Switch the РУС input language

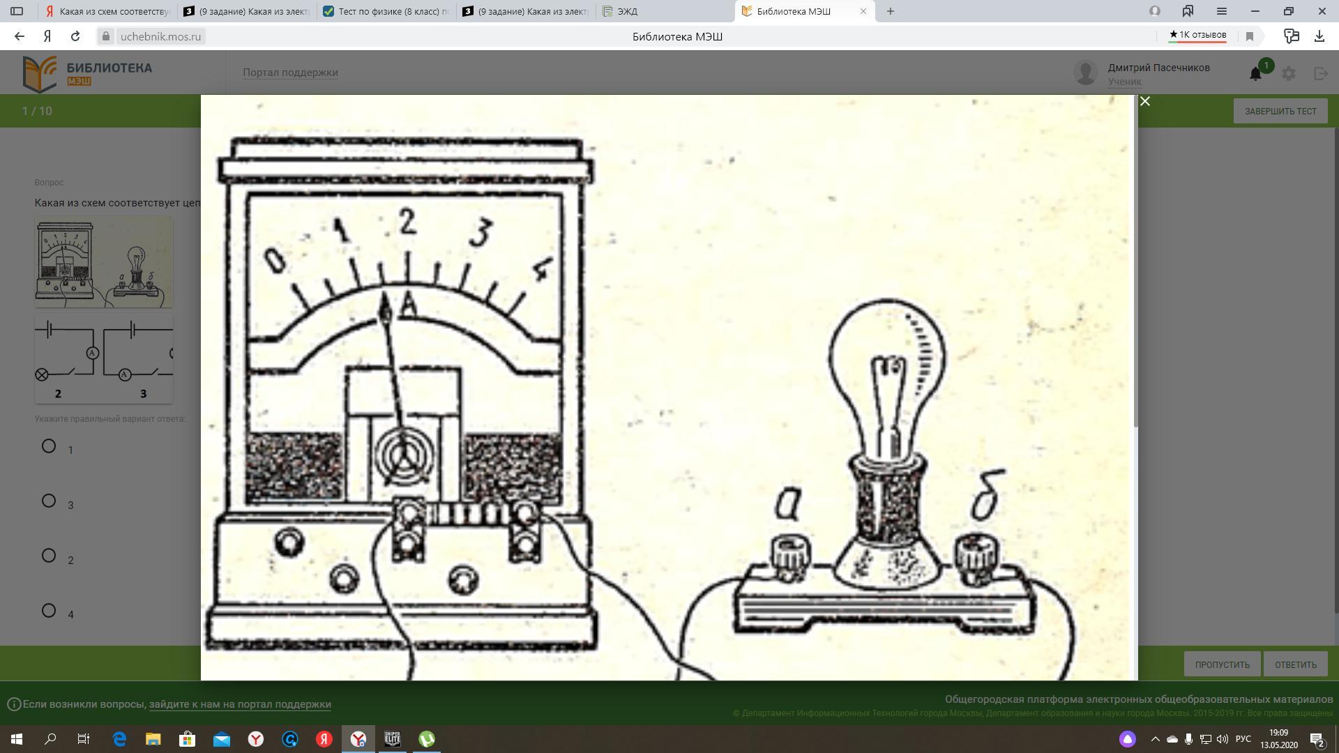point(1243,739)
